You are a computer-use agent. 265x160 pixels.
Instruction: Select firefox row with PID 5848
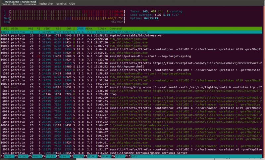point(131,101)
